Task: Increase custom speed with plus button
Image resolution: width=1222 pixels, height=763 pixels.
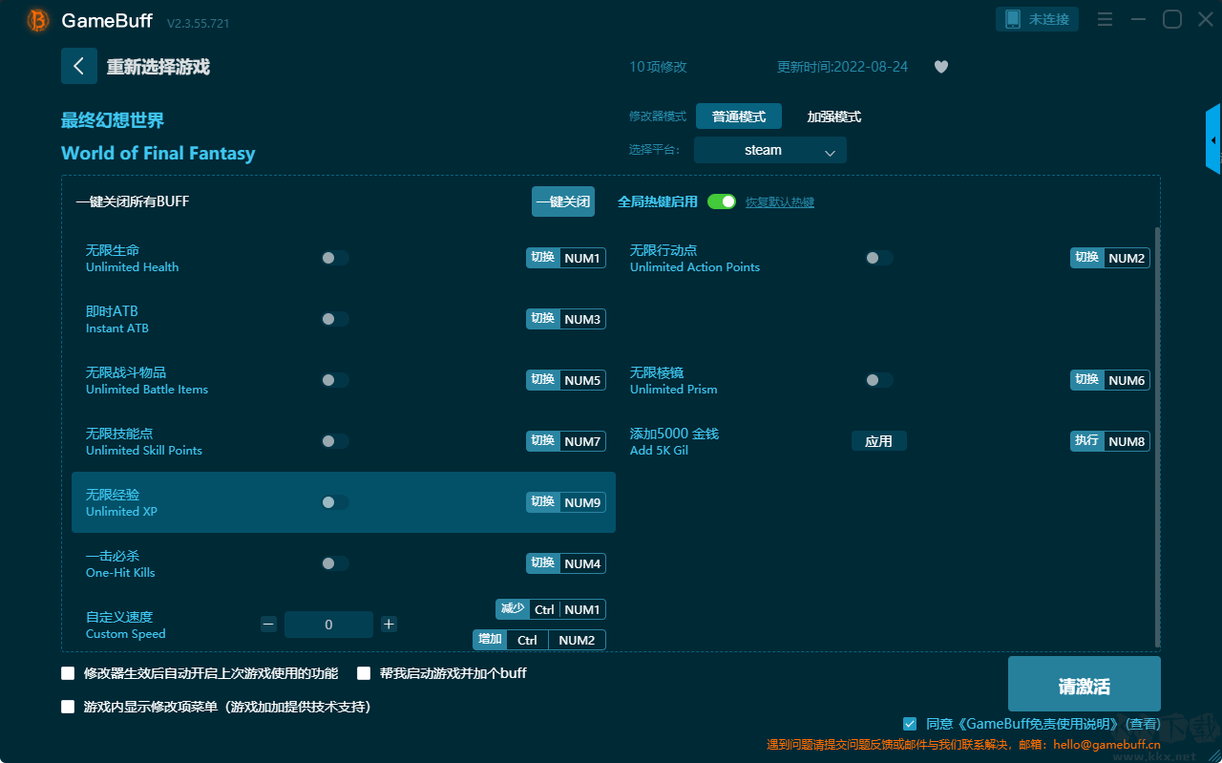Action: coord(389,625)
